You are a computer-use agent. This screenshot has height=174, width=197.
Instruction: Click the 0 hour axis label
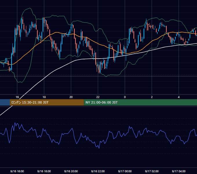tap(125, 97)
